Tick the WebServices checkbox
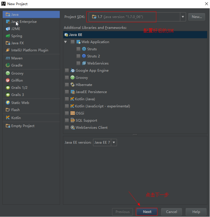Screen dimensions: 210x217 coord(78,63)
